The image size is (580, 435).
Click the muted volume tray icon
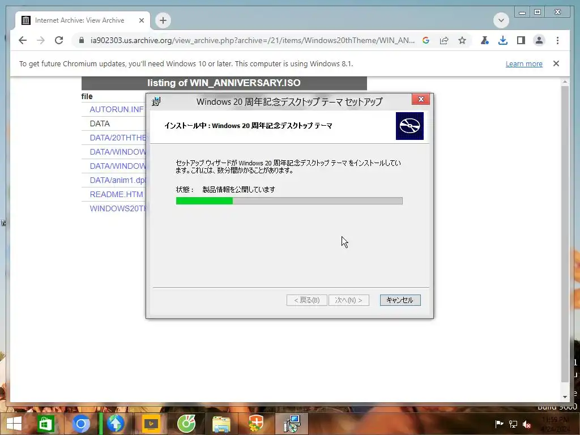pyautogui.click(x=527, y=424)
